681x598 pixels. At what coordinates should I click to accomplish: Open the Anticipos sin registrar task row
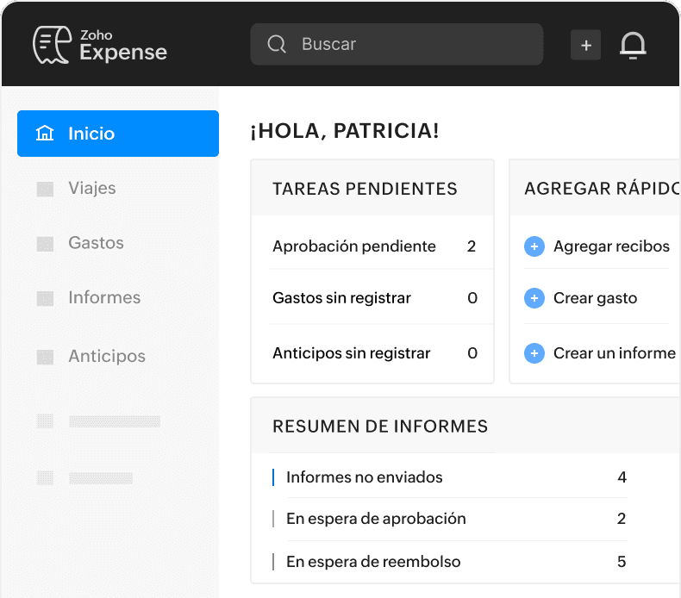click(x=372, y=353)
